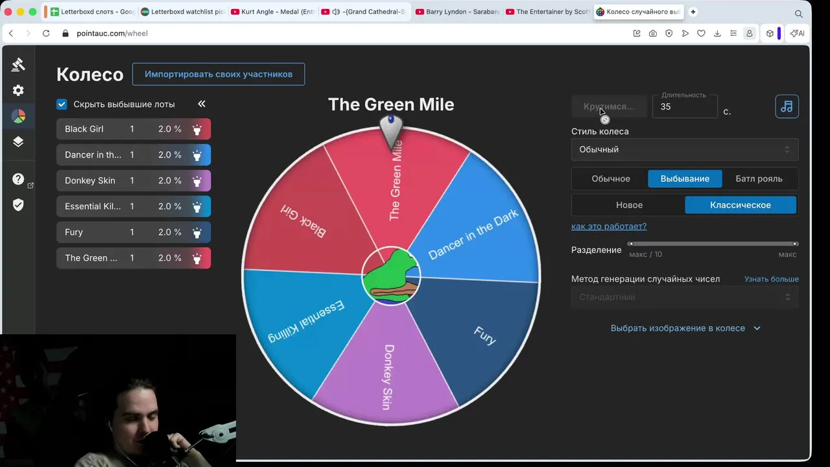
Task: Switch to 'Grand Cathedral' browser tab
Action: (x=364, y=12)
